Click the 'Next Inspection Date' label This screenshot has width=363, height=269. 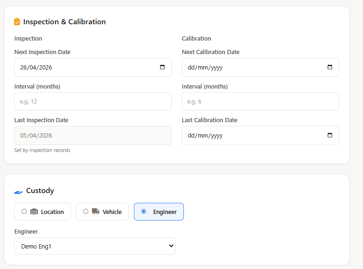tap(42, 52)
